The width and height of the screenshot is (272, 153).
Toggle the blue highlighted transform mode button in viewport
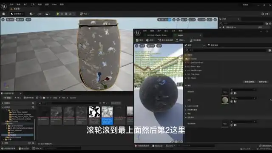(170, 20)
